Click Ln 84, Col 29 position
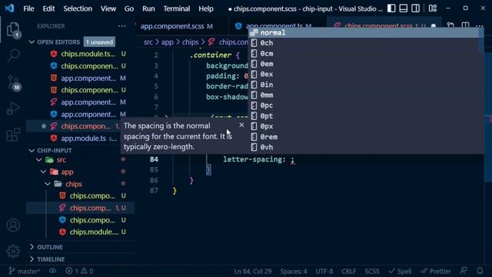The width and height of the screenshot is (492, 277). click(x=253, y=272)
